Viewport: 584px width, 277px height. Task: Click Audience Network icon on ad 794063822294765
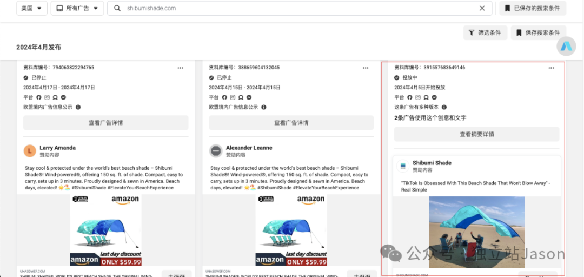(x=55, y=97)
